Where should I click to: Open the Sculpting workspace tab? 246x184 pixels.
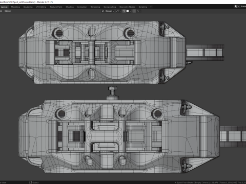28,7
